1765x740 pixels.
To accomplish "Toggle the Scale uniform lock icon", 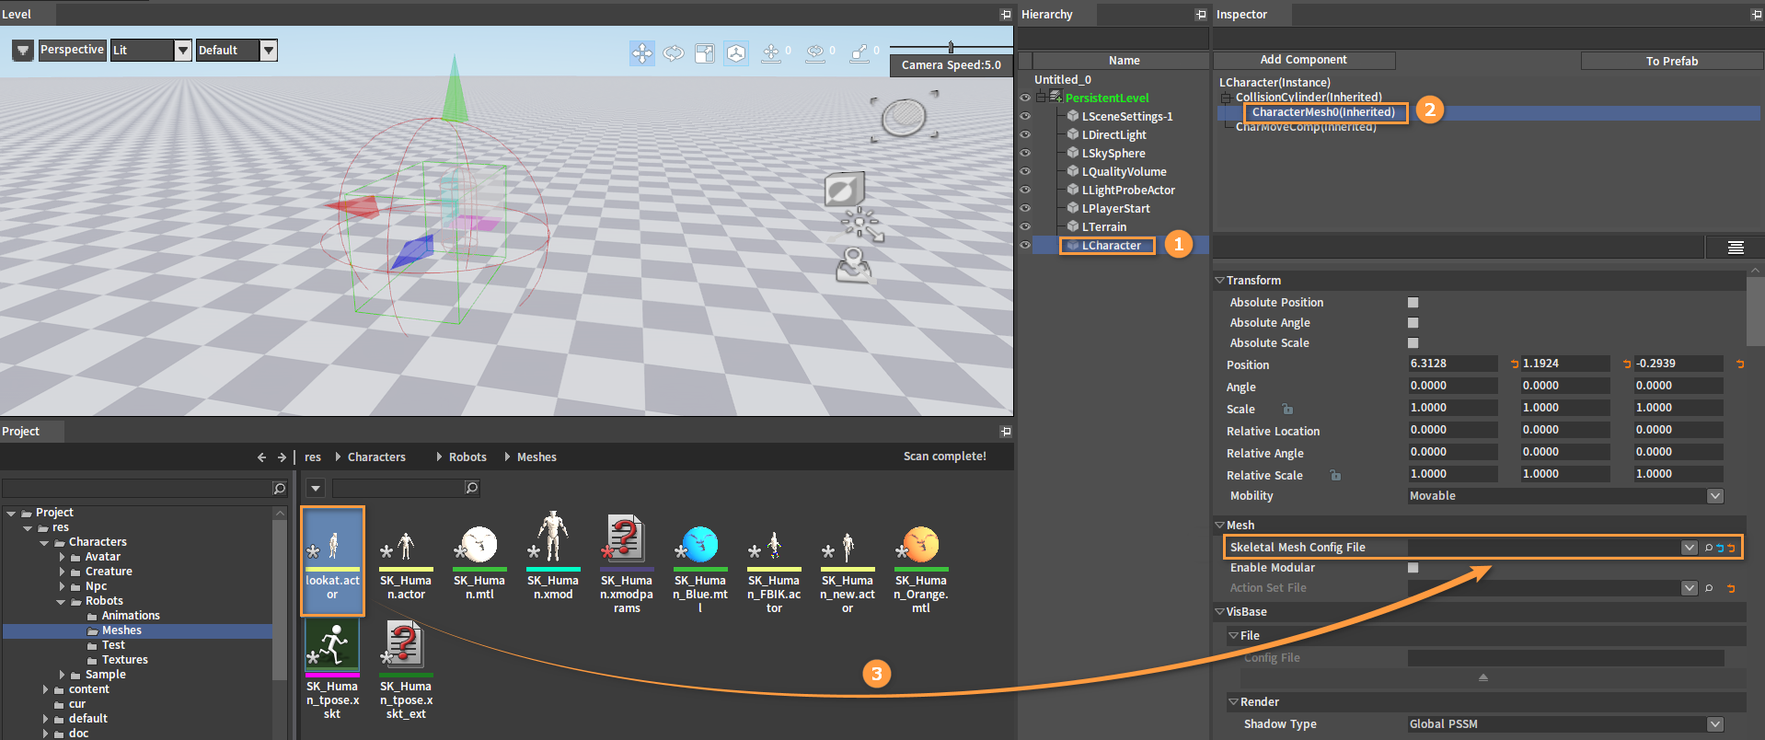I will [x=1287, y=410].
